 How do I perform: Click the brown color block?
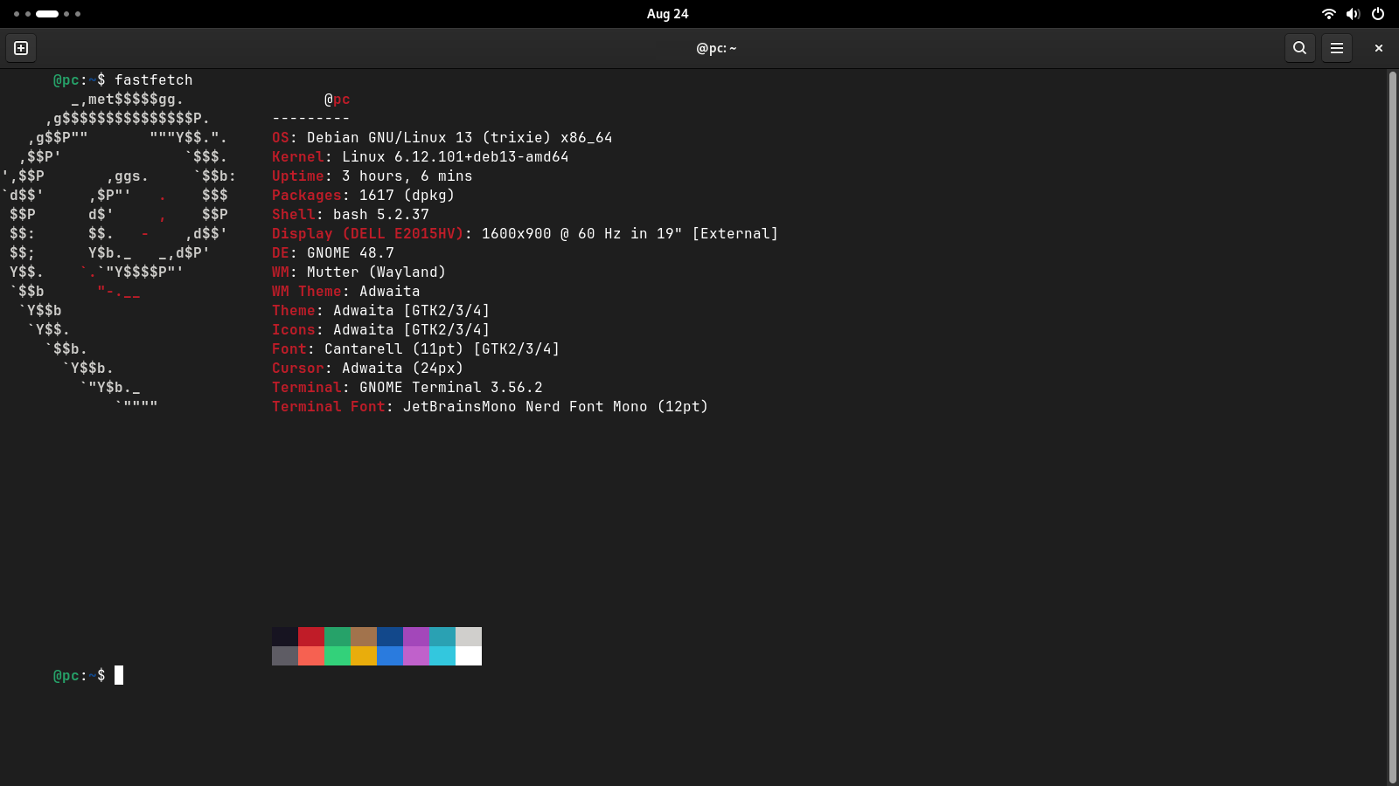[364, 637]
